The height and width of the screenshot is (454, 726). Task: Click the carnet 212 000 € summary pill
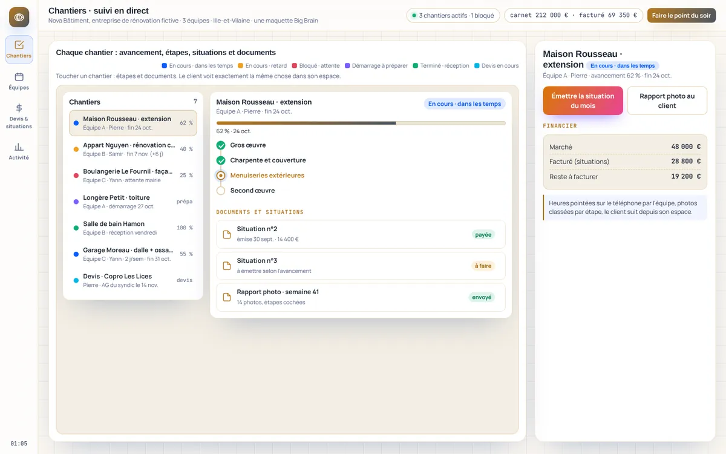(x=573, y=16)
